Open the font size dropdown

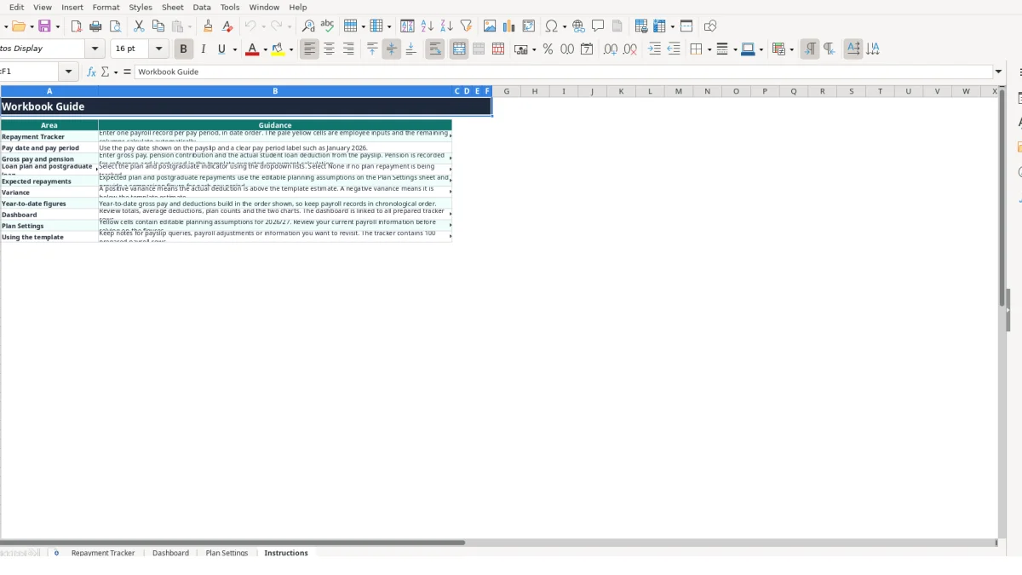point(159,49)
